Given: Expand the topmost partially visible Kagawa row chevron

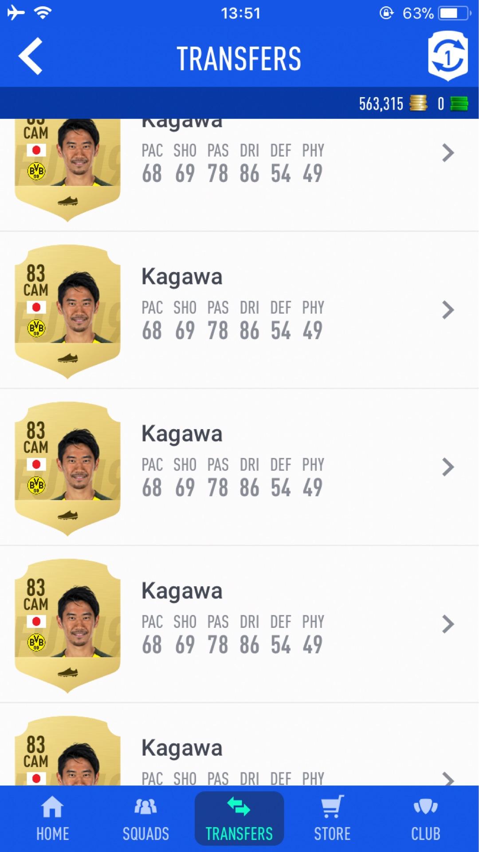Looking at the screenshot, I should [x=448, y=153].
